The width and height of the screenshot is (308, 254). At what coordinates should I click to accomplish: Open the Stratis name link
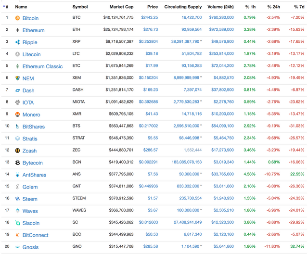point(30,139)
